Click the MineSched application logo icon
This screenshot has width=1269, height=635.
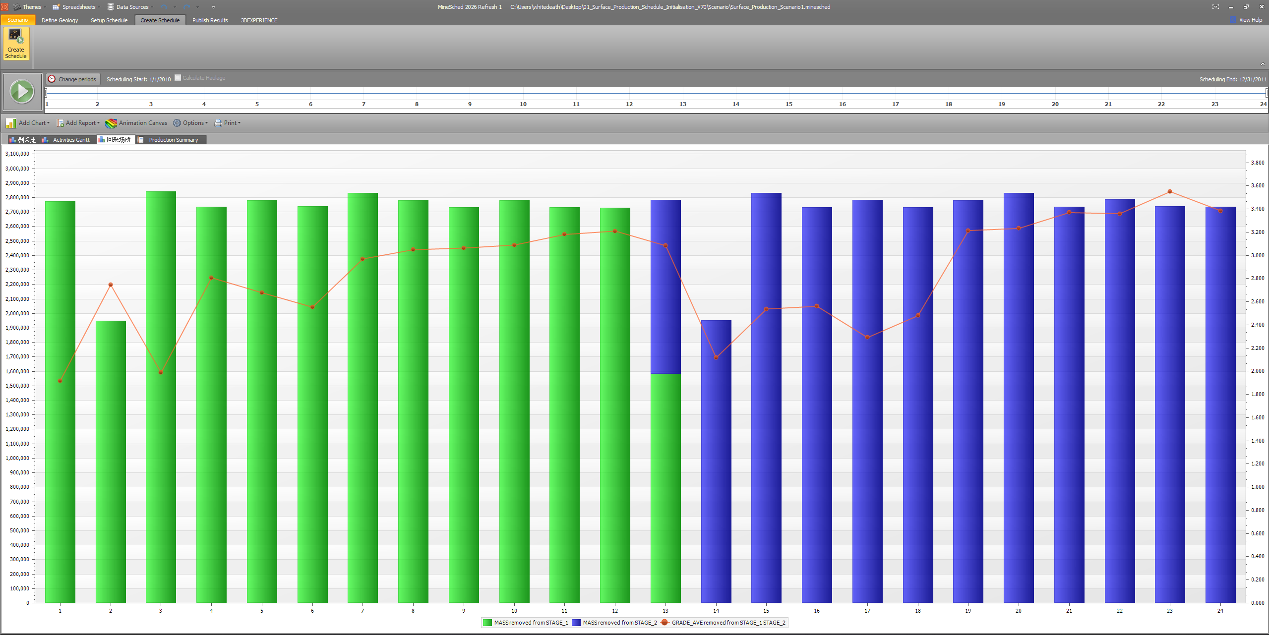[5, 7]
